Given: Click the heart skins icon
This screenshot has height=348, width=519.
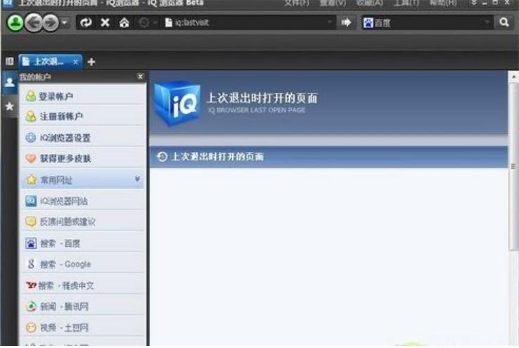Looking at the screenshot, I should [31, 158].
